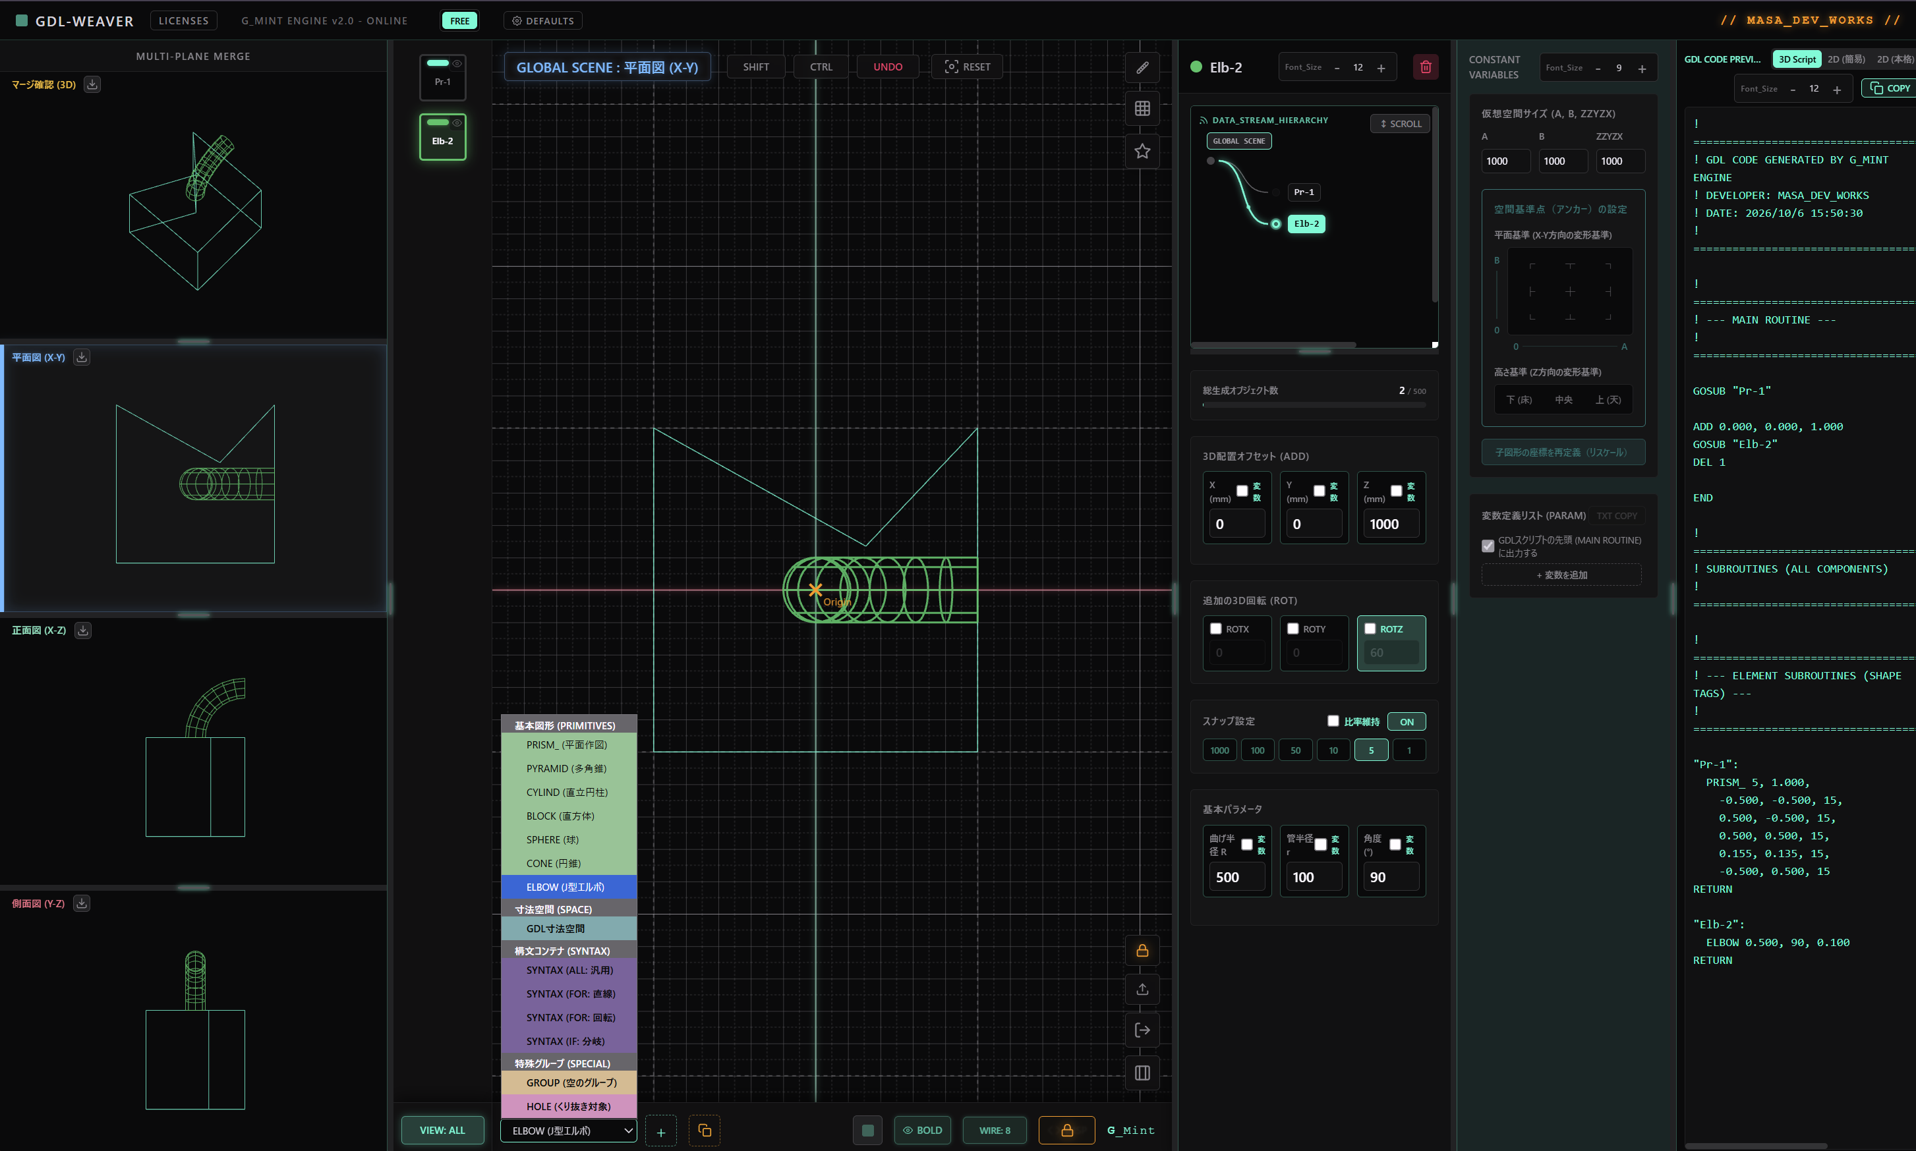The width and height of the screenshot is (1916, 1151).
Task: Choose GDL寸法空間 option
Action: pyautogui.click(x=569, y=928)
